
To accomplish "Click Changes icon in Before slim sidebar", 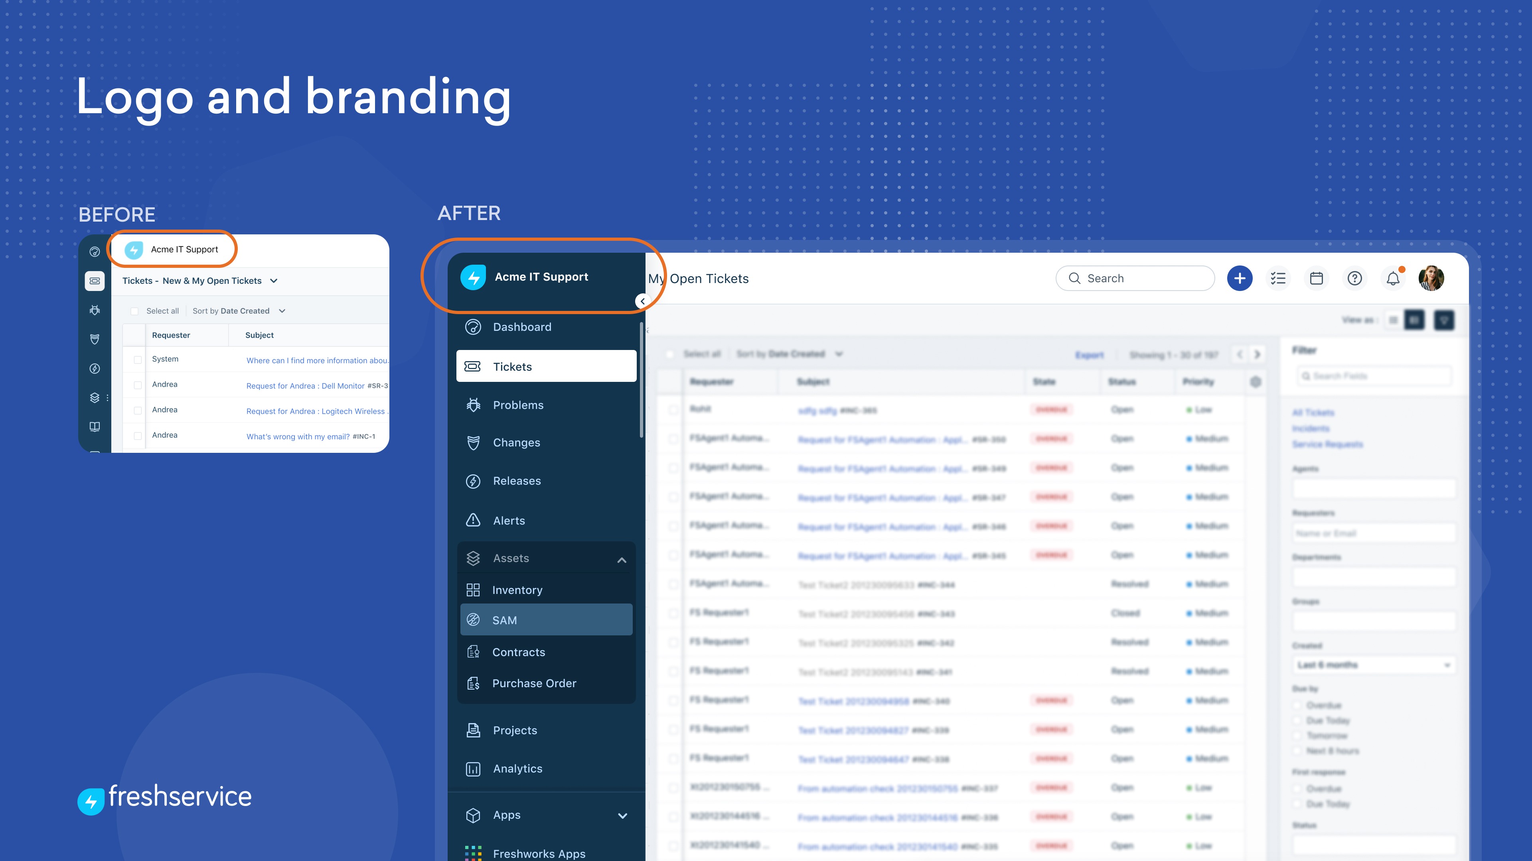I will pos(95,339).
